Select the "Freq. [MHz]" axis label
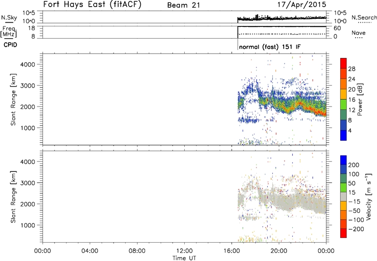The height and width of the screenshot is (261, 377). (x=9, y=32)
